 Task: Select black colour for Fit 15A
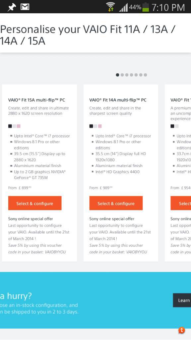tap(10, 126)
